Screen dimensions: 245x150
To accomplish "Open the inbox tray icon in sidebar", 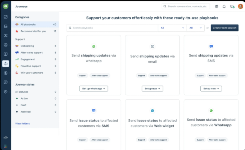I will [x=6, y=26].
